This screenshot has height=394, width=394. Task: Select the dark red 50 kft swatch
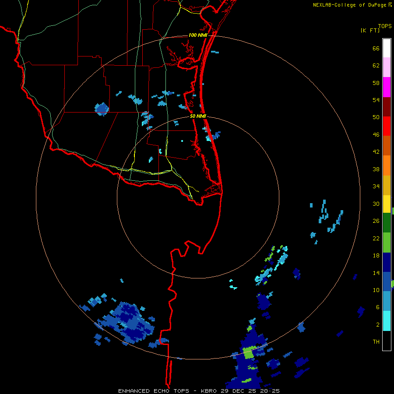387,107
